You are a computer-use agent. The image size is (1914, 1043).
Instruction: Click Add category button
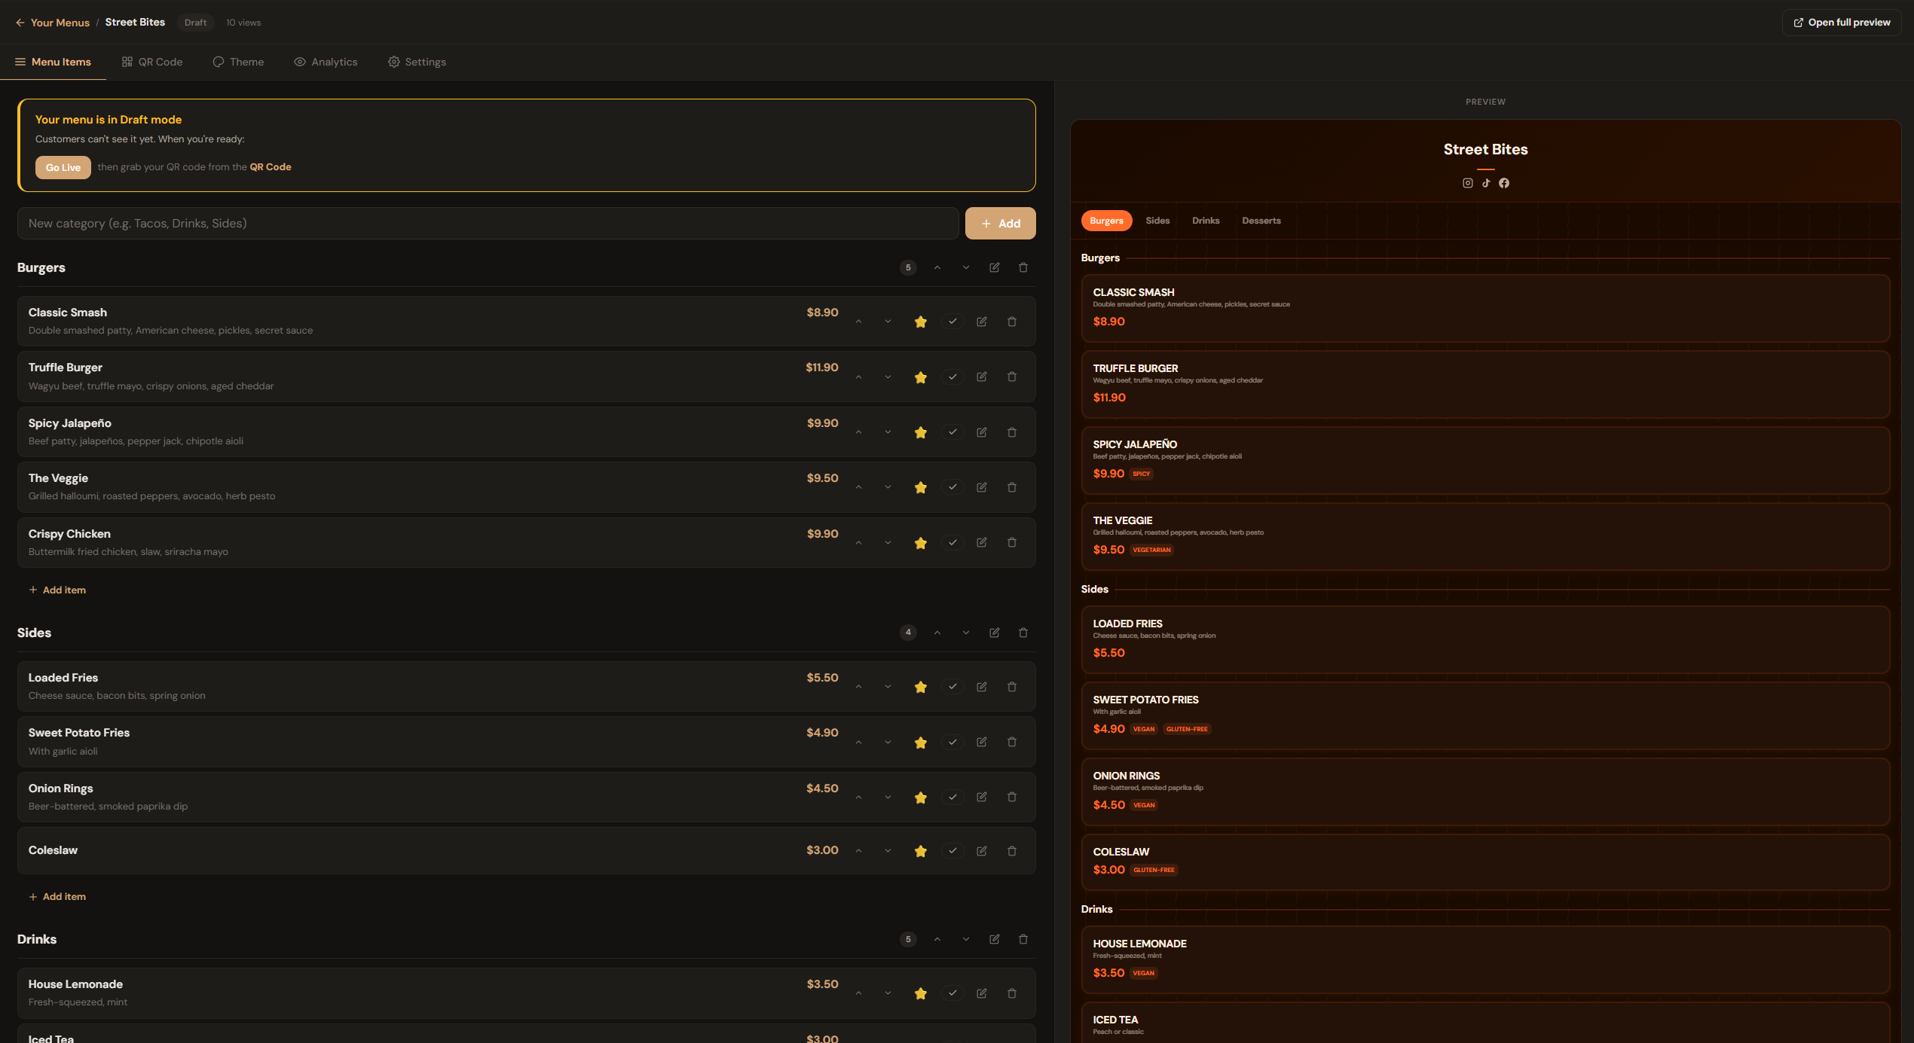[1001, 224]
